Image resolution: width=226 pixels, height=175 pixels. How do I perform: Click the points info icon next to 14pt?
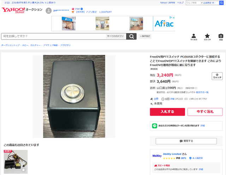[82, 9]
